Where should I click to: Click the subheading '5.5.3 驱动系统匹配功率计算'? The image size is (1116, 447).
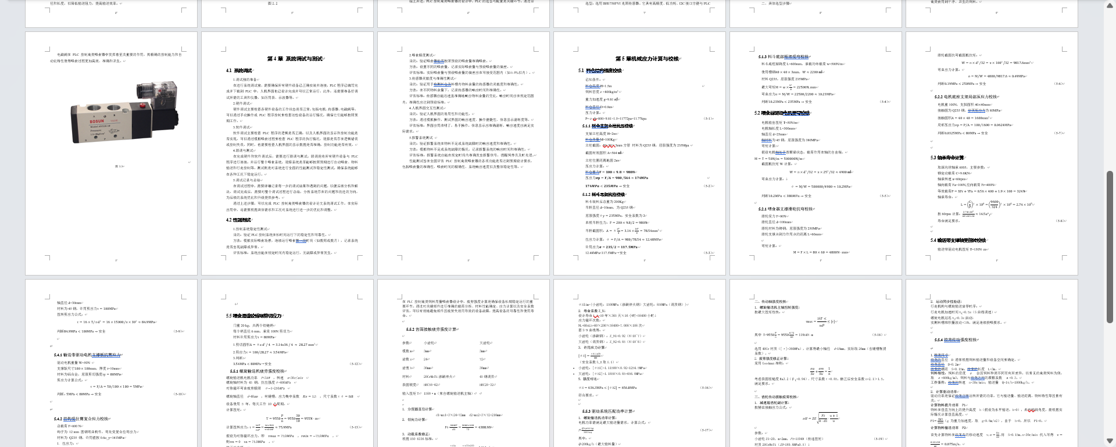tap(608, 412)
